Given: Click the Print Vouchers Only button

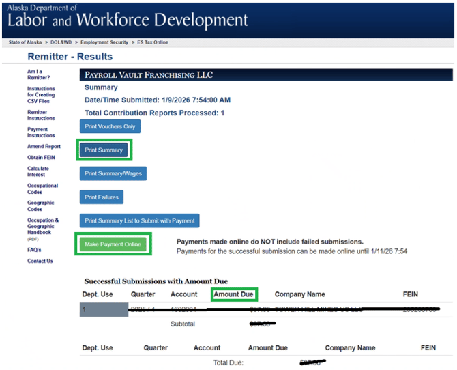Looking at the screenshot, I should [110, 126].
